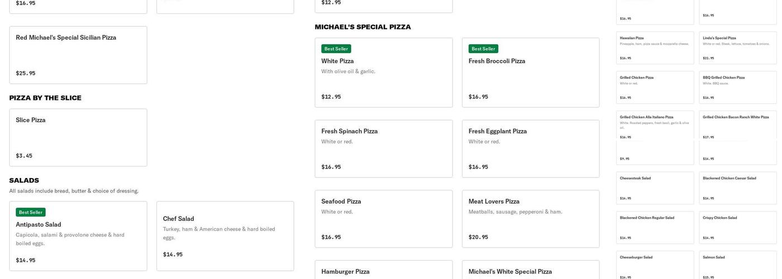Choose the Salmon Salad thumbnail card

tap(737, 265)
